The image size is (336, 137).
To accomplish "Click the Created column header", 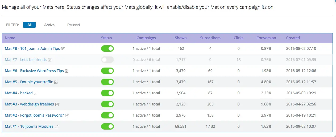I will [293, 38].
